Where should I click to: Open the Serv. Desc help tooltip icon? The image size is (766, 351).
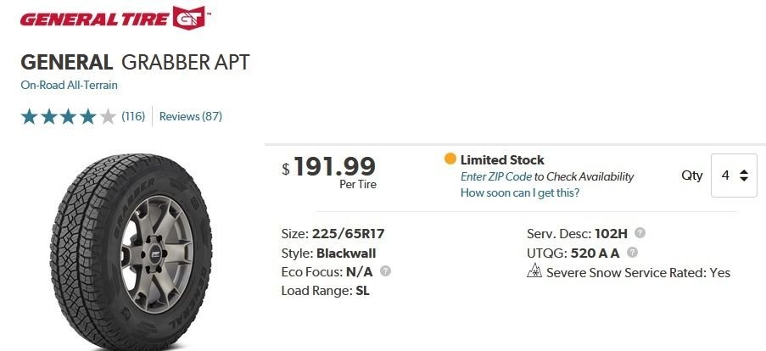640,232
